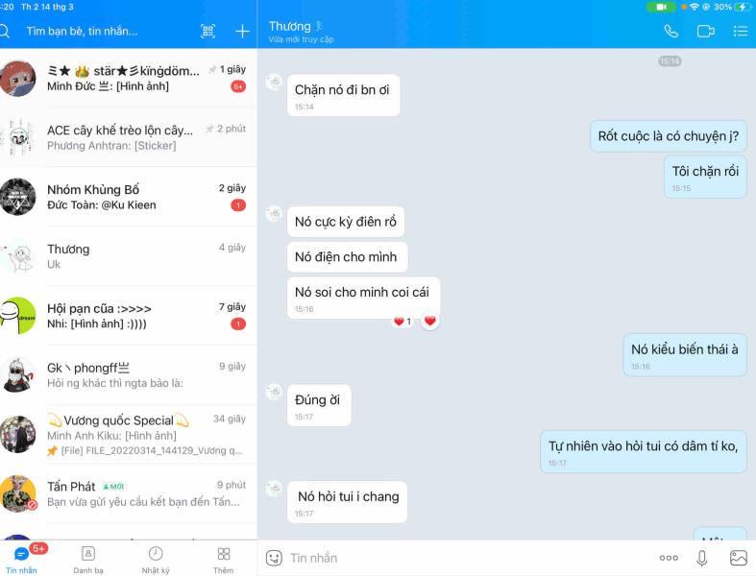Open the chat options list icon
The image size is (756, 576).
pos(741,32)
